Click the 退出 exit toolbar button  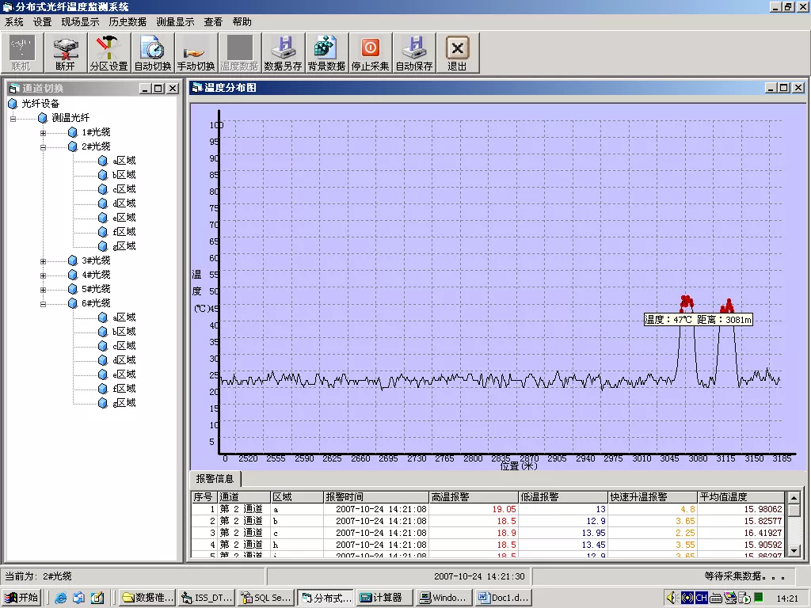[x=457, y=52]
